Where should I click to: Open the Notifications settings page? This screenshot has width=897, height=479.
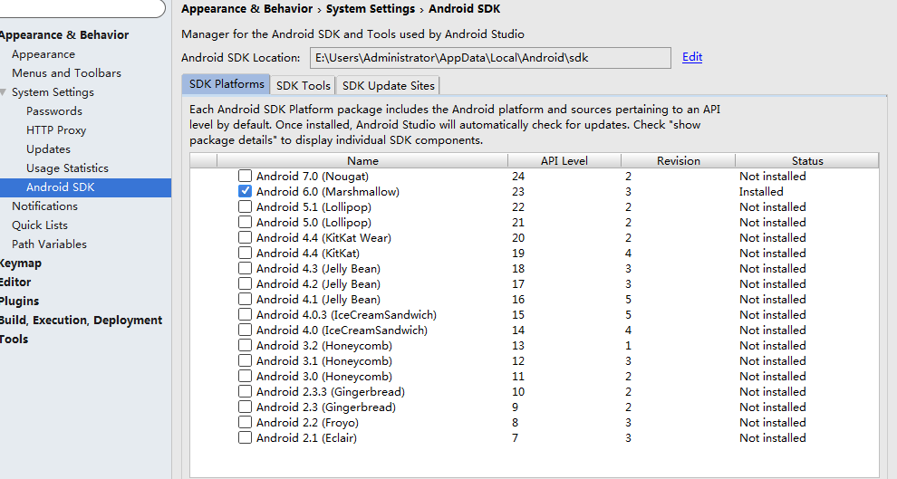[x=44, y=206]
